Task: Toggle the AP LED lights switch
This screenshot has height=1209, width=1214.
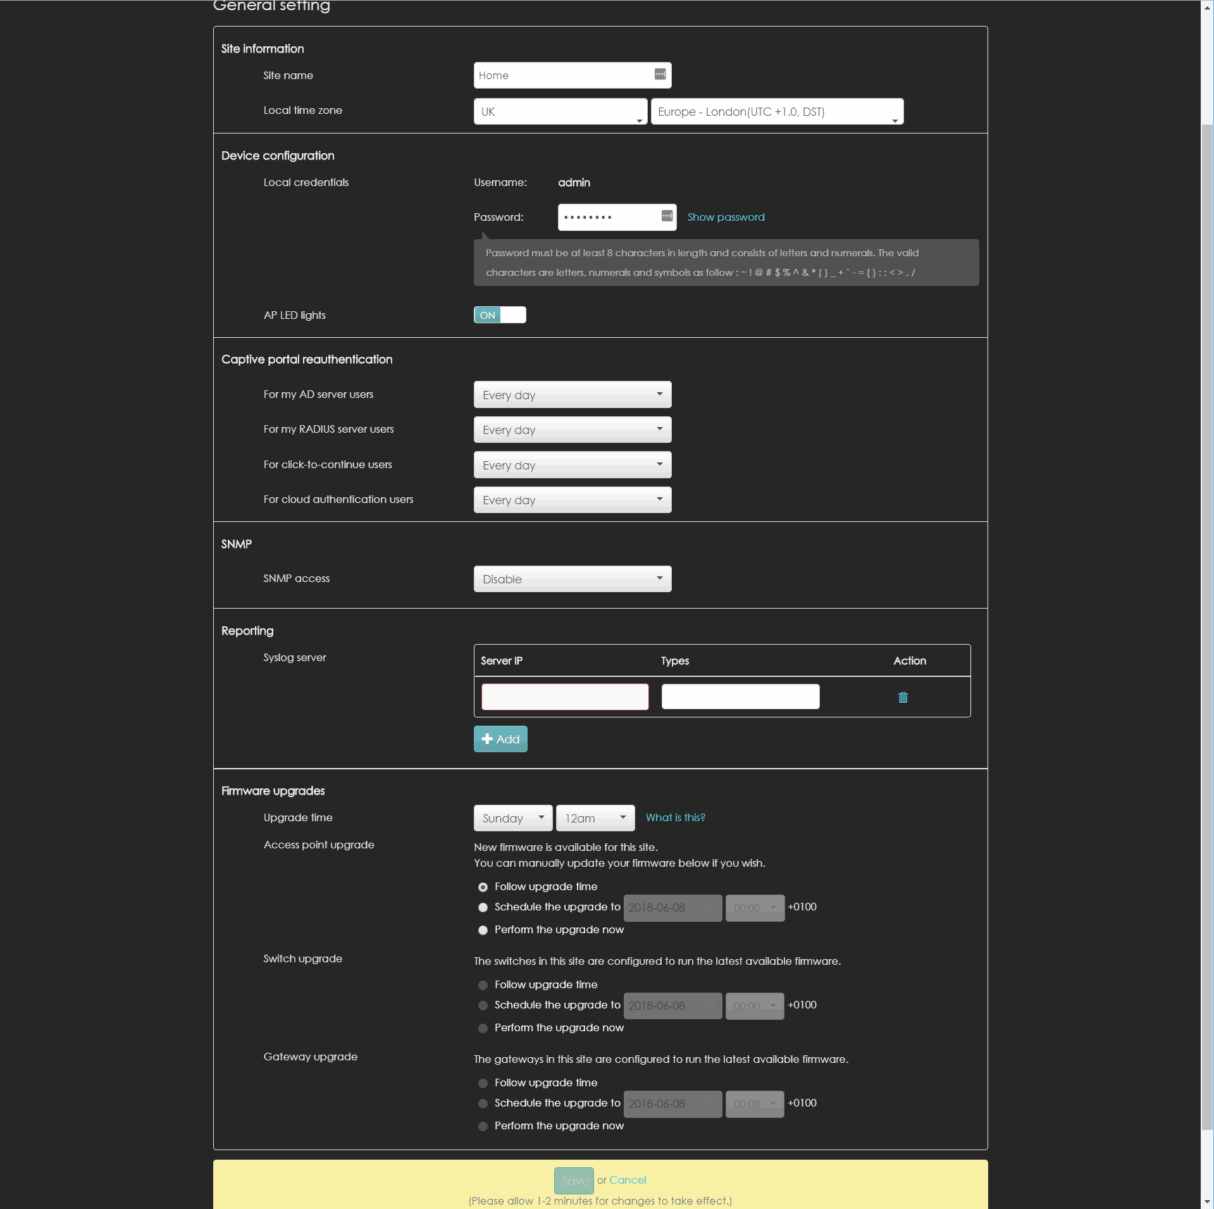Action: click(x=499, y=315)
